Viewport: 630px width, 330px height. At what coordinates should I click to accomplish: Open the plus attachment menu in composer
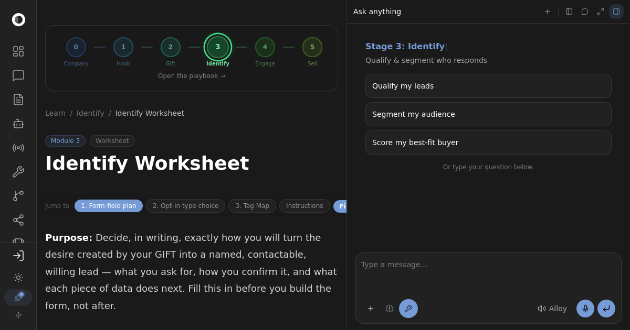(371, 309)
